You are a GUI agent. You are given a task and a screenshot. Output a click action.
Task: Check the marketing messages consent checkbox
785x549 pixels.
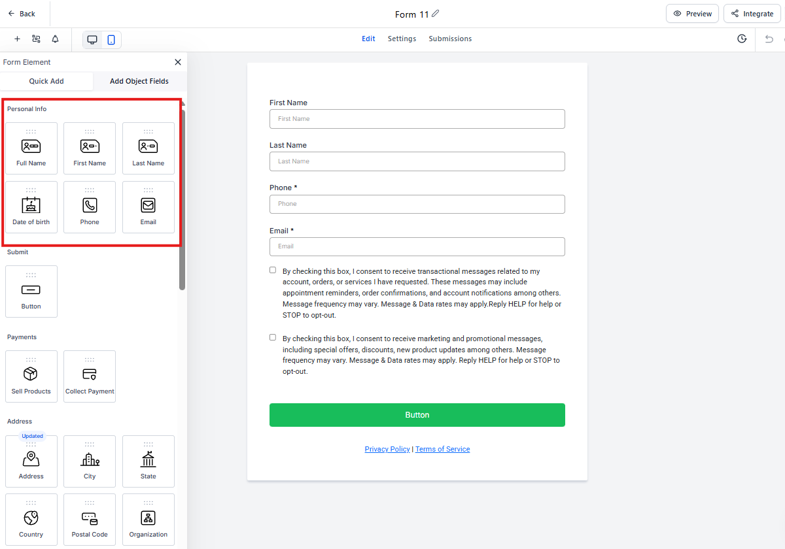point(273,338)
